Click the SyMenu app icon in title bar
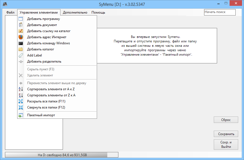 pyautogui.click(x=5, y=4)
